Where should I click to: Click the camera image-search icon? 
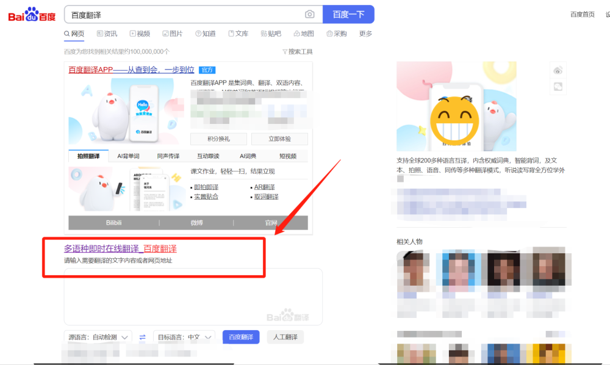pos(310,15)
